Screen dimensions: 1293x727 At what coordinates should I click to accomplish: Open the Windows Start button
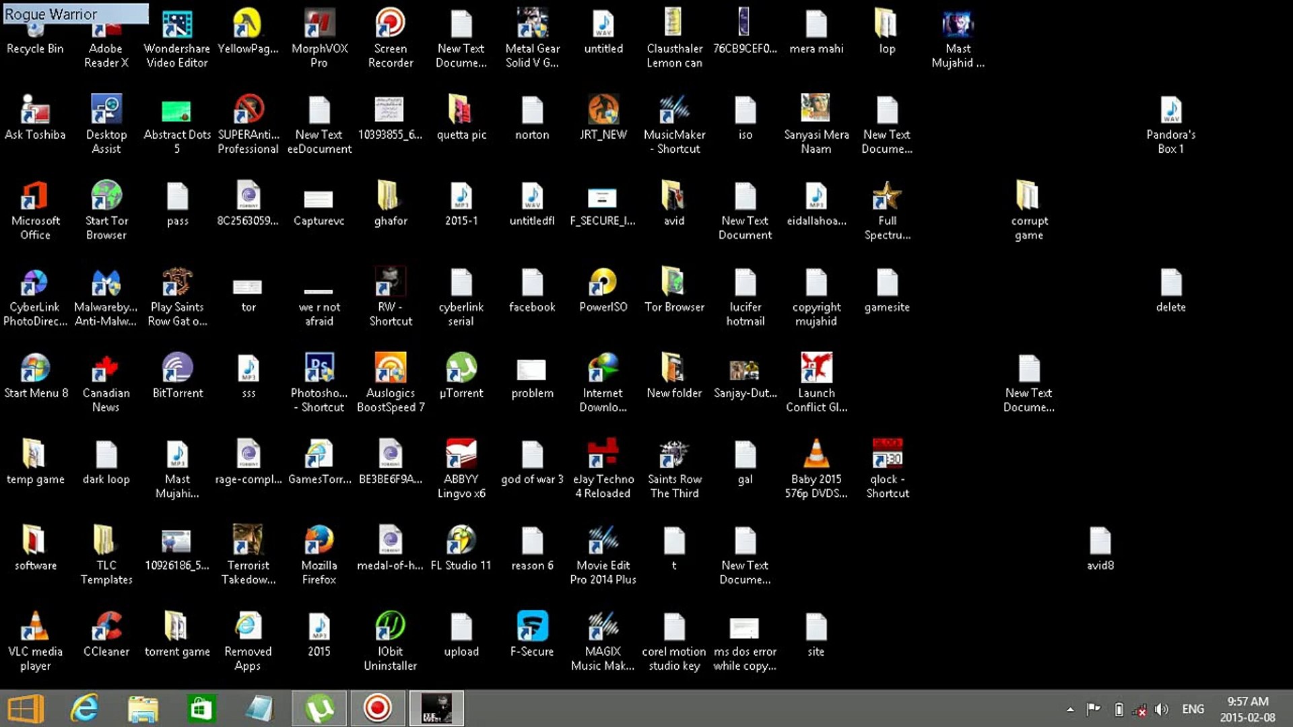pos(26,709)
